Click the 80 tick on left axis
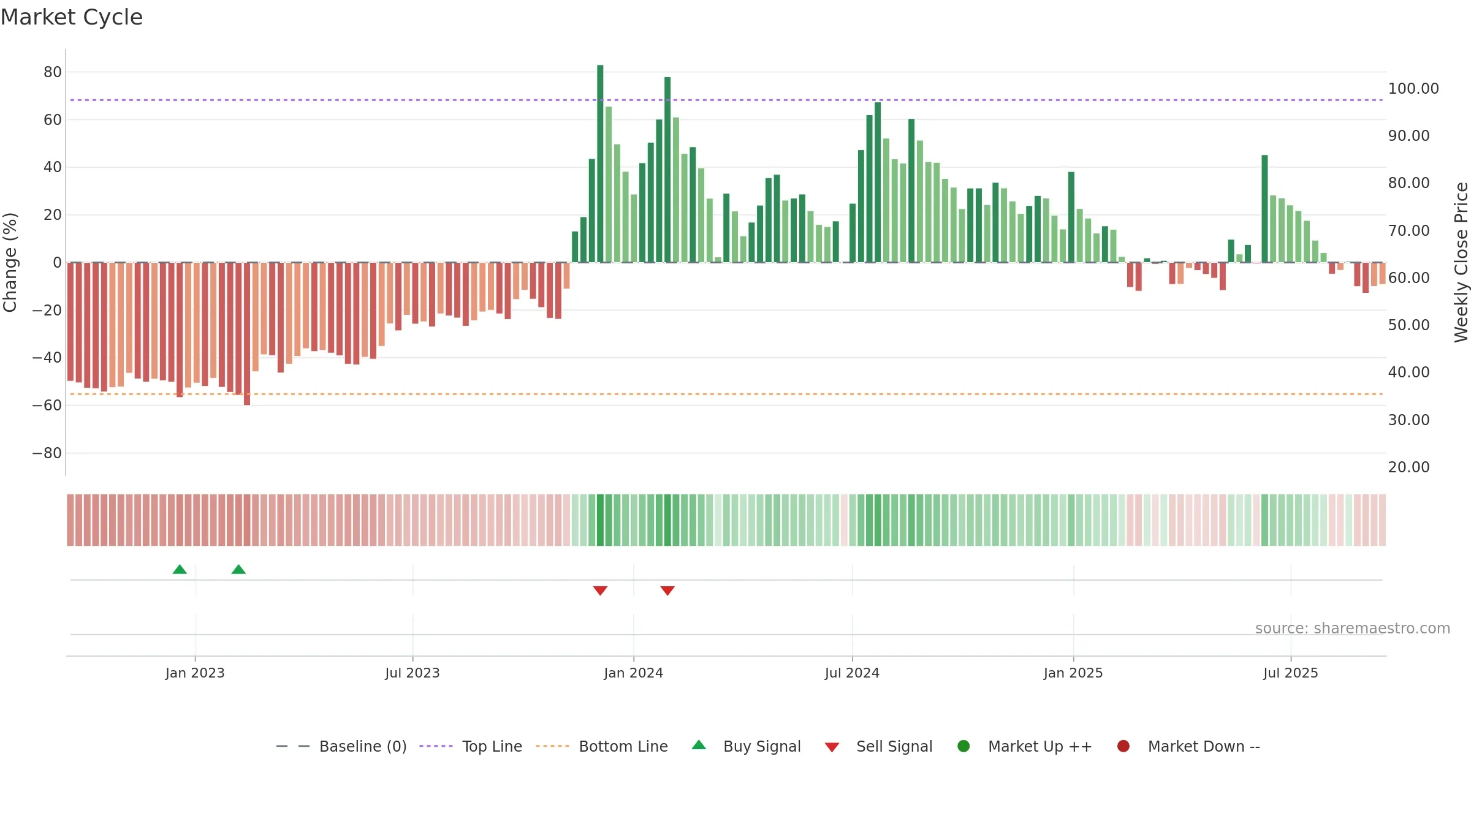This screenshot has height=827, width=1471. tap(53, 72)
